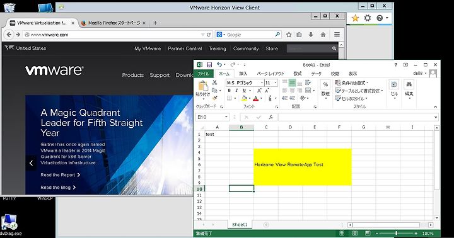Screen dimensions: 454x238
Task: Open My VMware link on website
Action: 148,48
